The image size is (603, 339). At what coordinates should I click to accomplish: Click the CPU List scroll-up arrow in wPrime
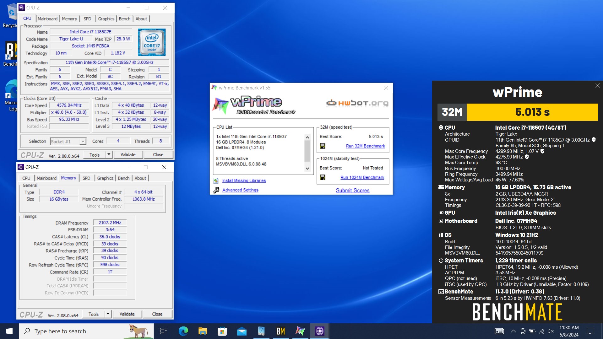coord(307,137)
